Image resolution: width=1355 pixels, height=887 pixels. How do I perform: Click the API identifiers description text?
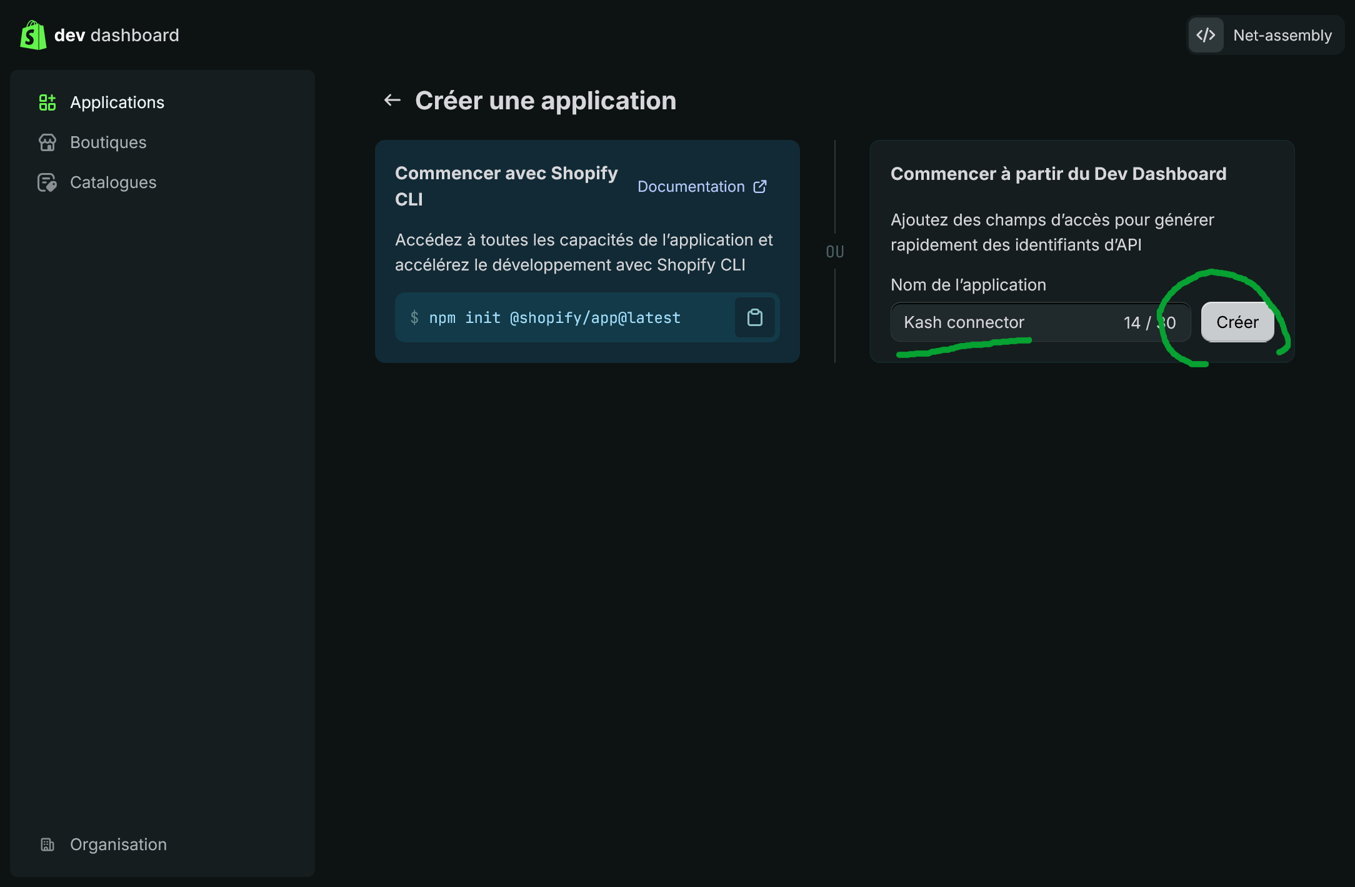(1052, 232)
